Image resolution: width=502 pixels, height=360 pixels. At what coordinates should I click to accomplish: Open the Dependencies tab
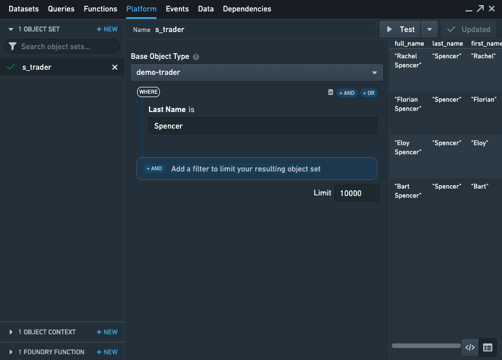[x=247, y=9]
